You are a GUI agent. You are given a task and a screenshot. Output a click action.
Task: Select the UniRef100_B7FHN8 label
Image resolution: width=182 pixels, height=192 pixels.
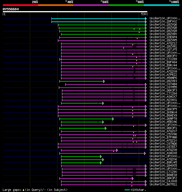pyautogui.click(x=163, y=138)
